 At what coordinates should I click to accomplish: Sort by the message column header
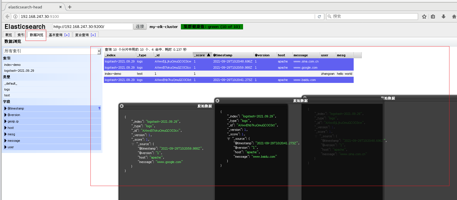pyautogui.click(x=306, y=55)
